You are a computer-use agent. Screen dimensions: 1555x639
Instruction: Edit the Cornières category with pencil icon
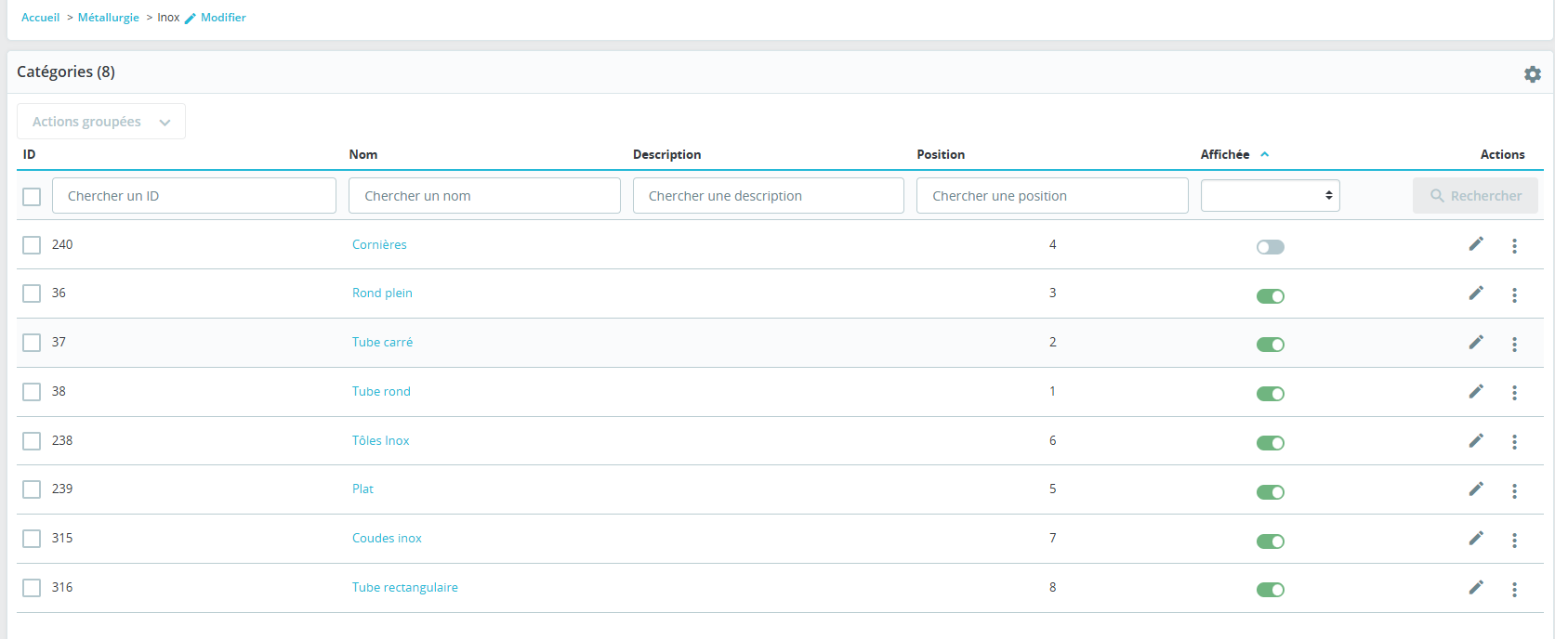tap(1476, 244)
